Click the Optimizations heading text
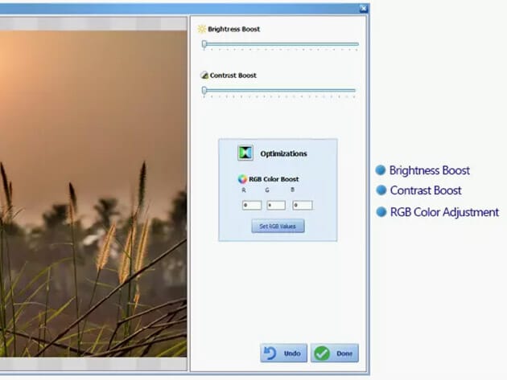The width and height of the screenshot is (507, 380). click(283, 153)
